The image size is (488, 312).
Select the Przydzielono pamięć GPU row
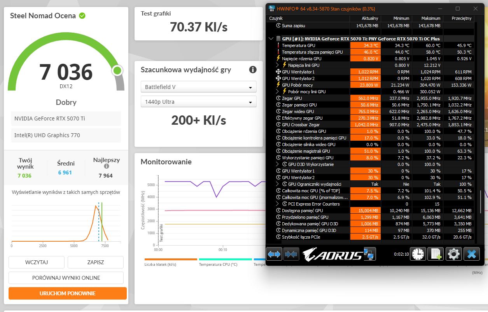point(371,217)
